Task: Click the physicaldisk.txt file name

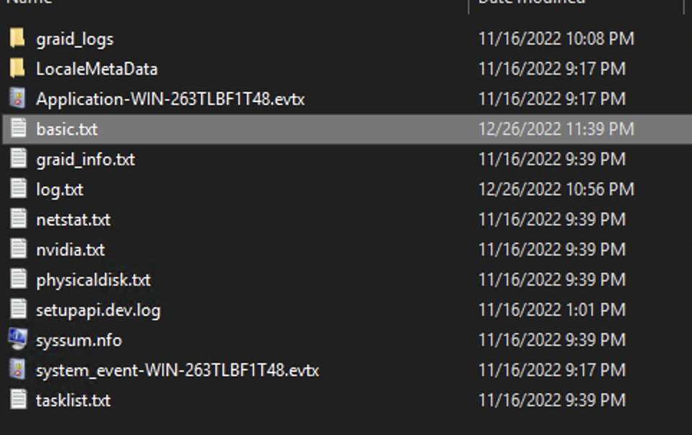Action: pyautogui.click(x=93, y=280)
